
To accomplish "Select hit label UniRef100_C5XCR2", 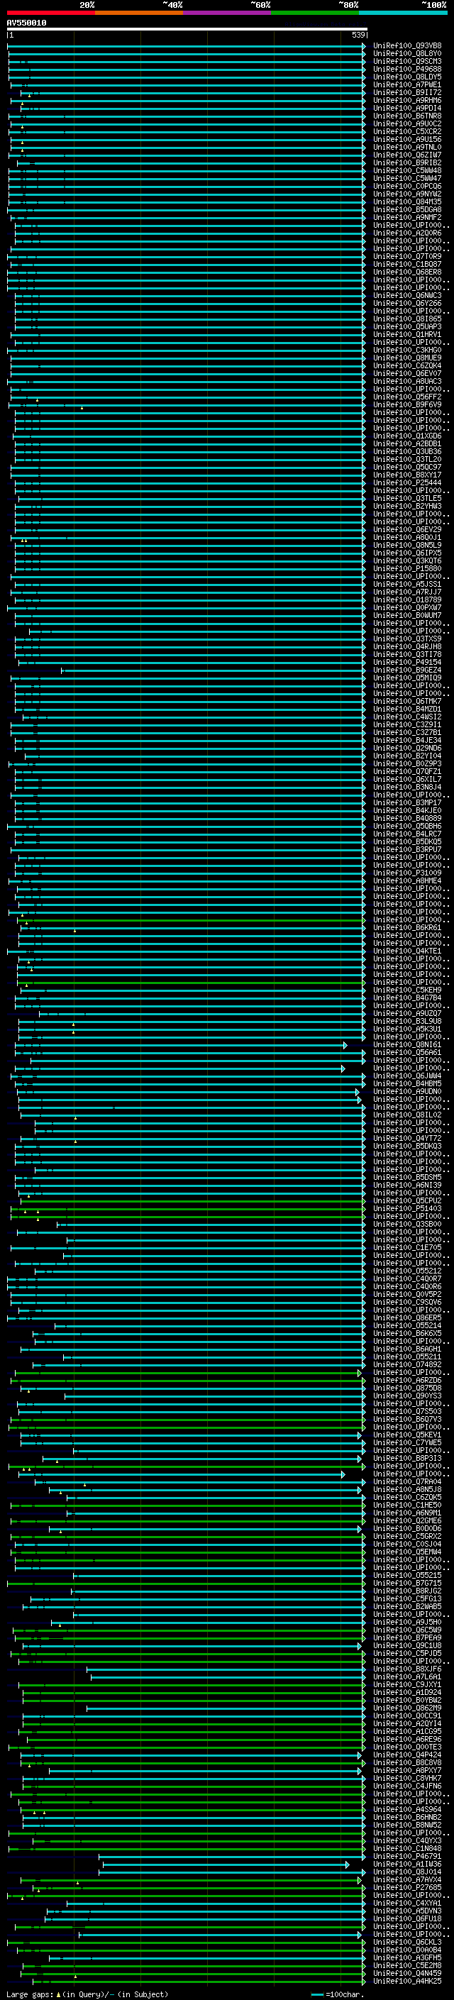I will [407, 131].
